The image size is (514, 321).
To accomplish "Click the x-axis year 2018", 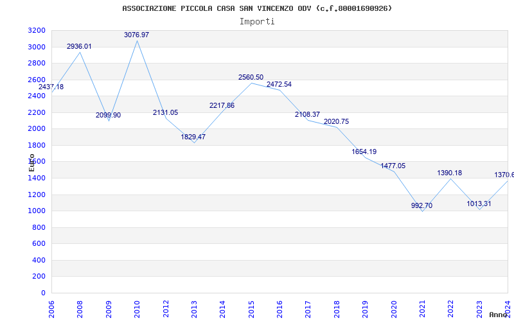I will point(337,309).
